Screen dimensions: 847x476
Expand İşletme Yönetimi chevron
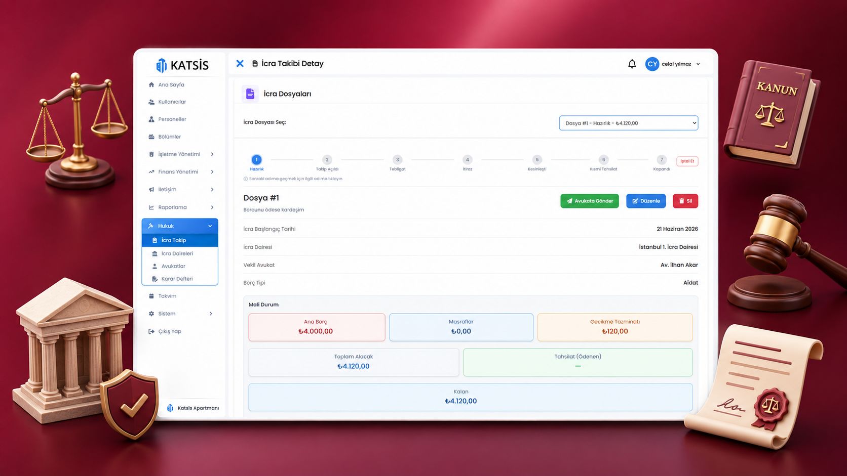[212, 154]
